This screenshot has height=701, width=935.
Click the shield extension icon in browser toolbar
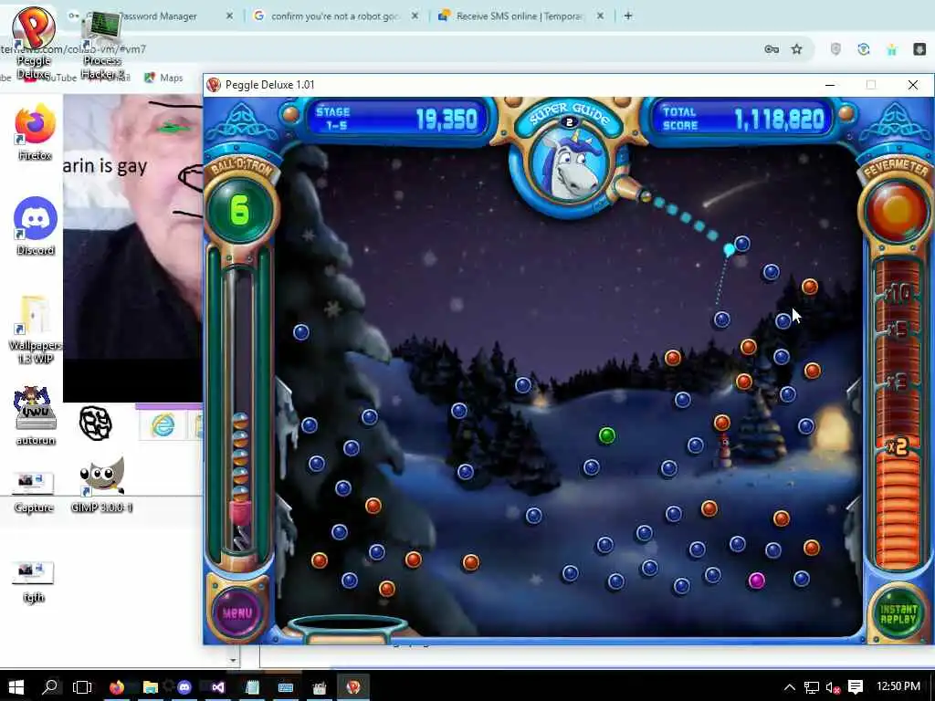(835, 49)
